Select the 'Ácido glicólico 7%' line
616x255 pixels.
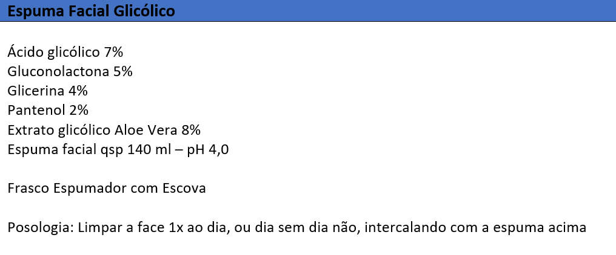click(65, 52)
